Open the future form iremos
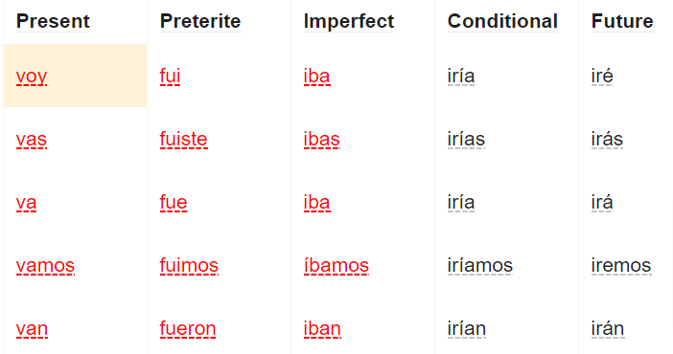 621,266
